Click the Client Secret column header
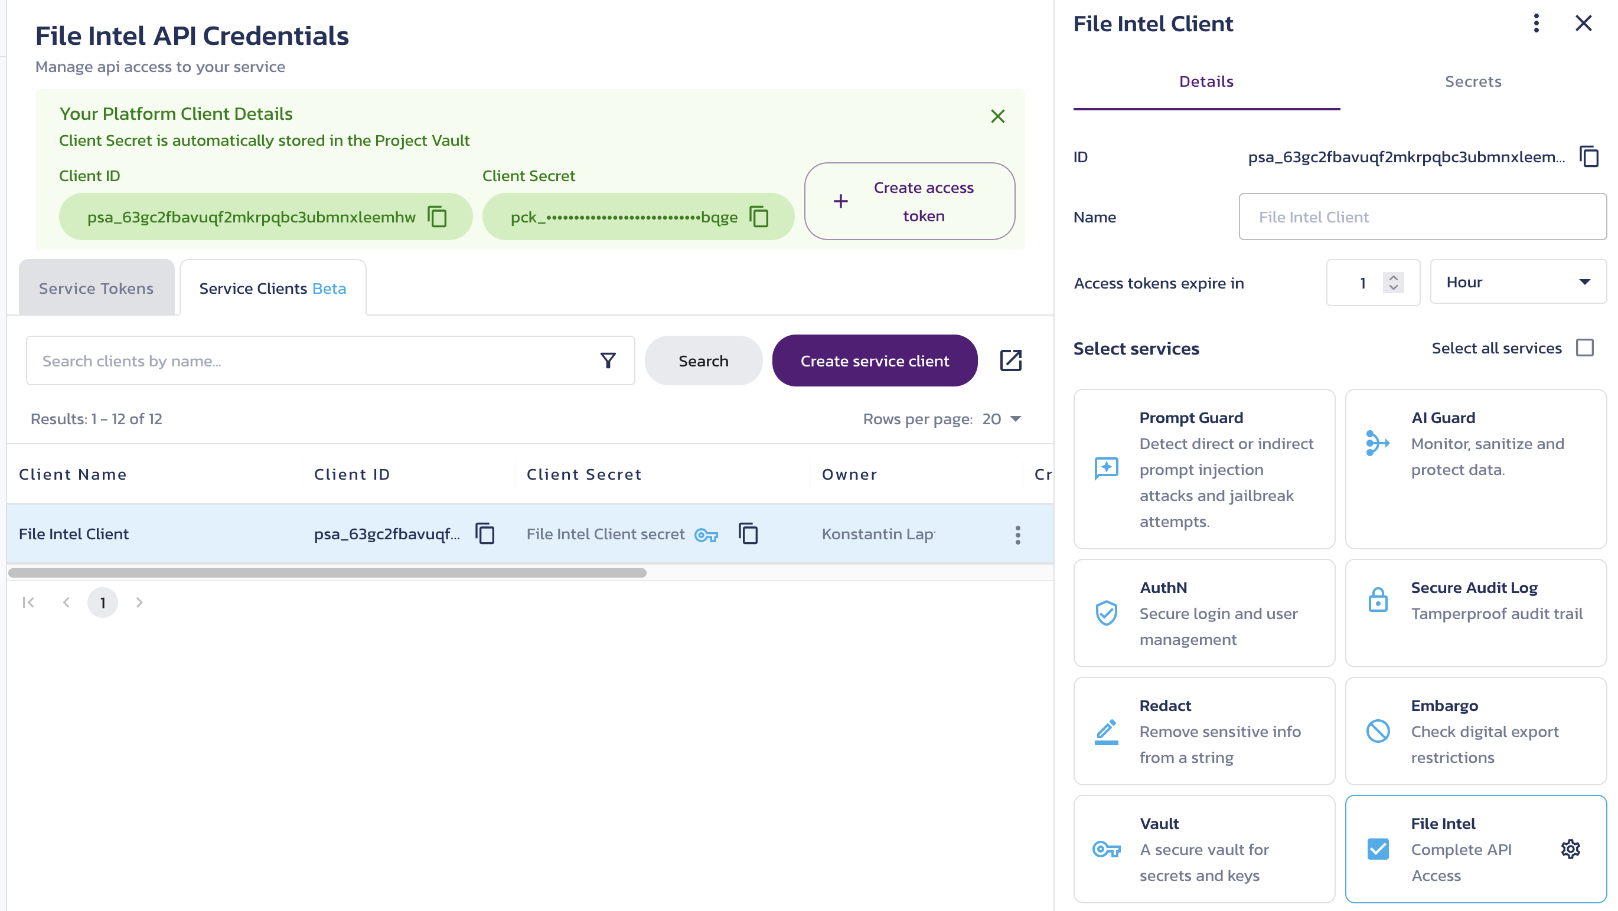Screen dimensions: 1618x911 coord(583,474)
